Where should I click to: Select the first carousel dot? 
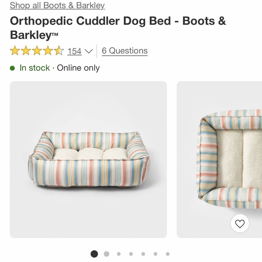[x=94, y=254]
